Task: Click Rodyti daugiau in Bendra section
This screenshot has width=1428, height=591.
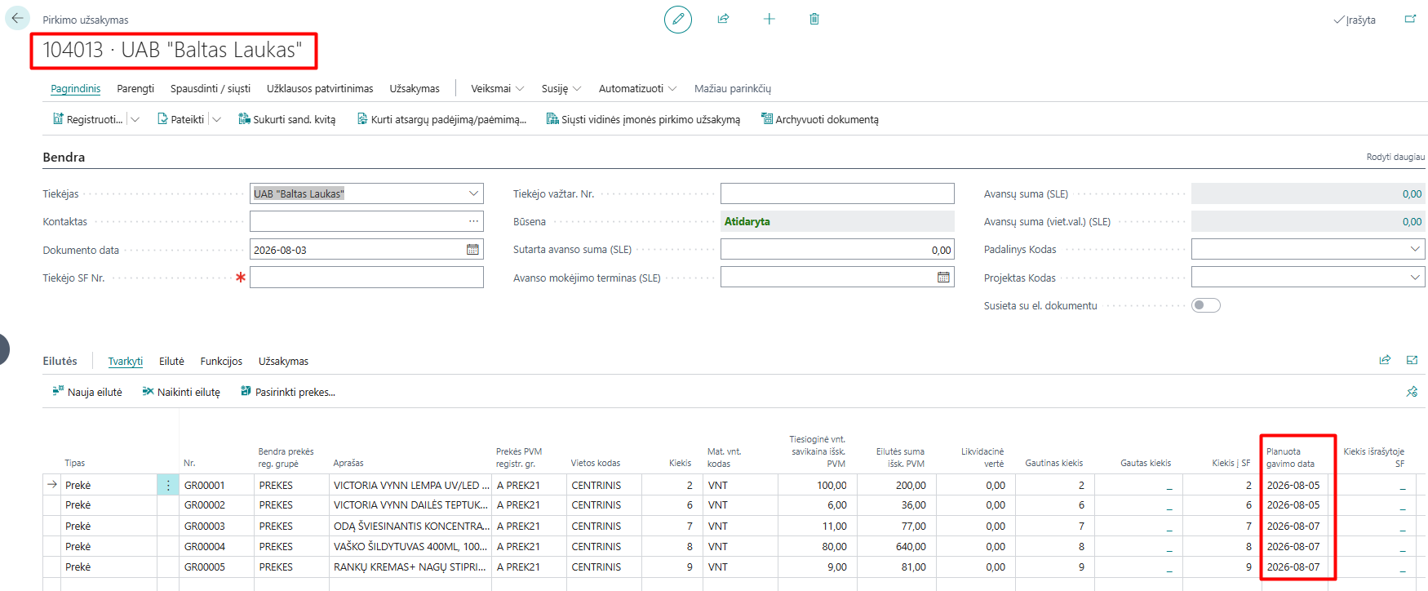Action: [x=1395, y=157]
